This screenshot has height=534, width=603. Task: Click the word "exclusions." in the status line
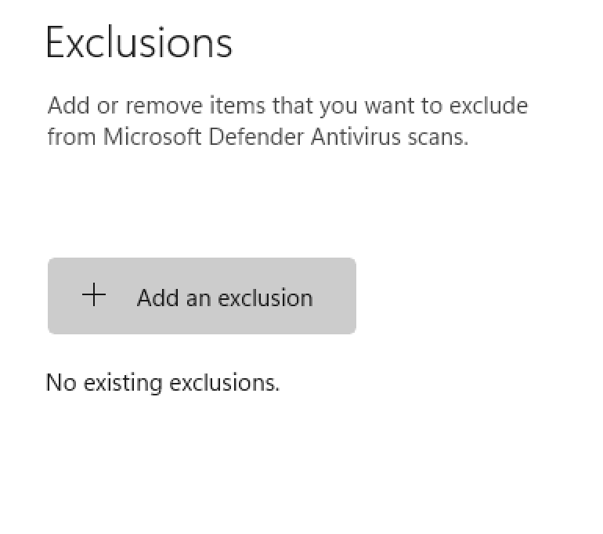click(225, 383)
